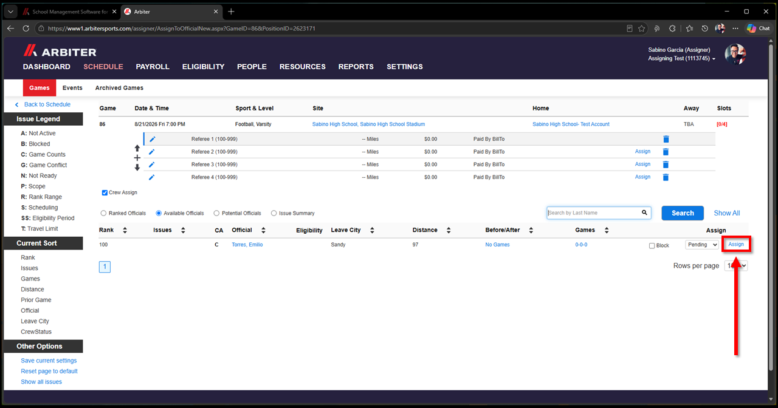This screenshot has height=408, width=778.
Task: Remove Referee 2 slot with trash icon
Action: click(x=666, y=152)
